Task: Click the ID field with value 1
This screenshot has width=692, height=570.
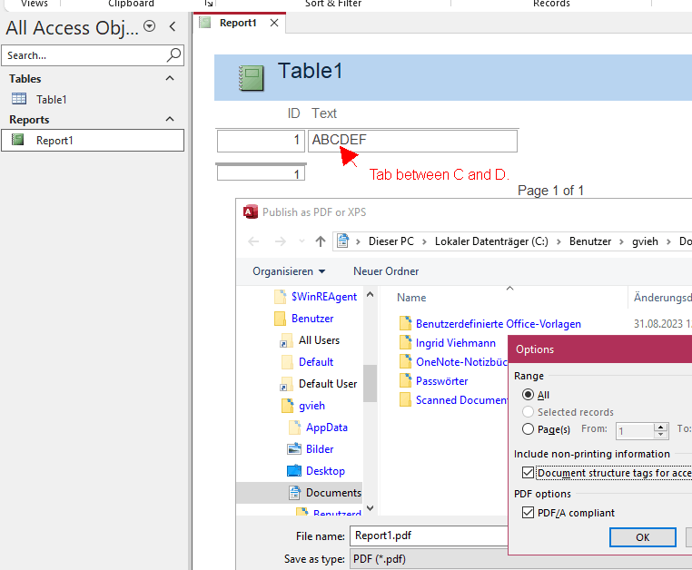Action: coord(261,141)
